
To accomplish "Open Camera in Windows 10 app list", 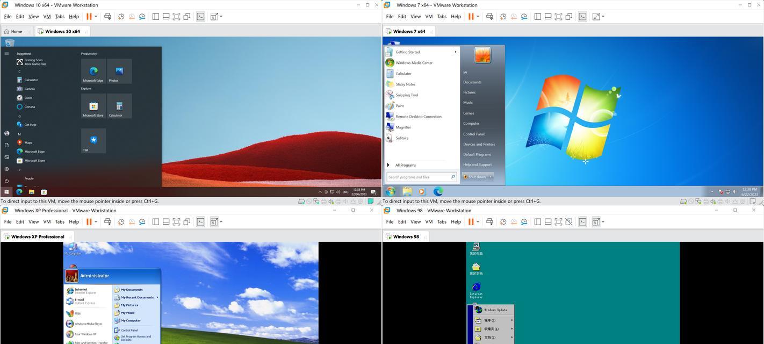I will tap(30, 89).
